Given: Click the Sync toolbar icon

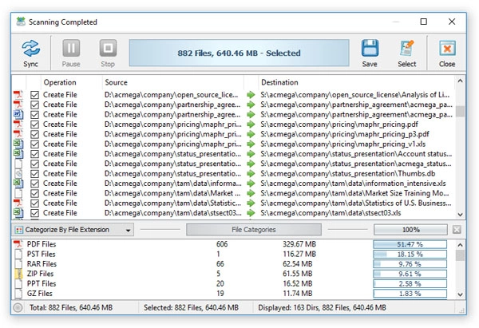Looking at the screenshot, I should pos(30,48).
